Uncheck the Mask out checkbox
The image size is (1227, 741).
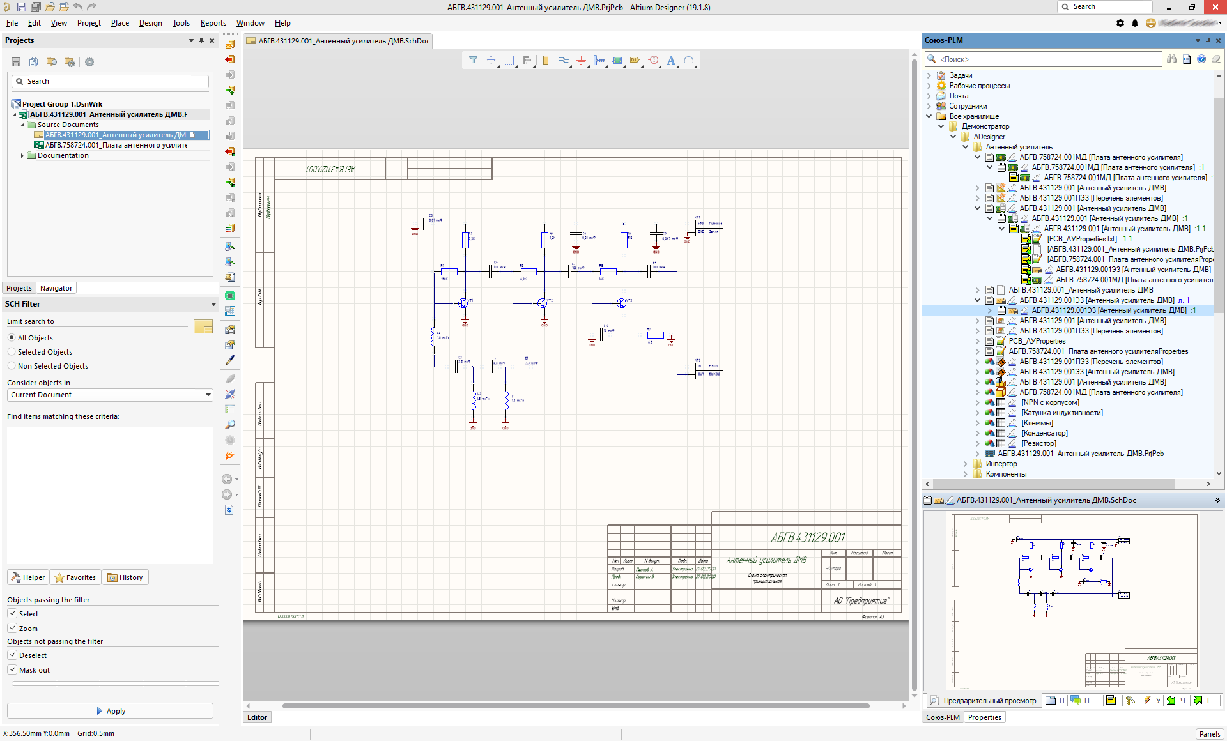click(x=12, y=669)
